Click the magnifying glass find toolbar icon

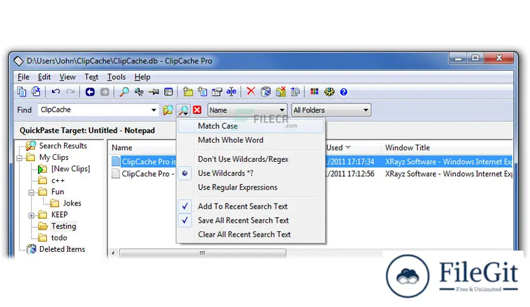(x=124, y=91)
